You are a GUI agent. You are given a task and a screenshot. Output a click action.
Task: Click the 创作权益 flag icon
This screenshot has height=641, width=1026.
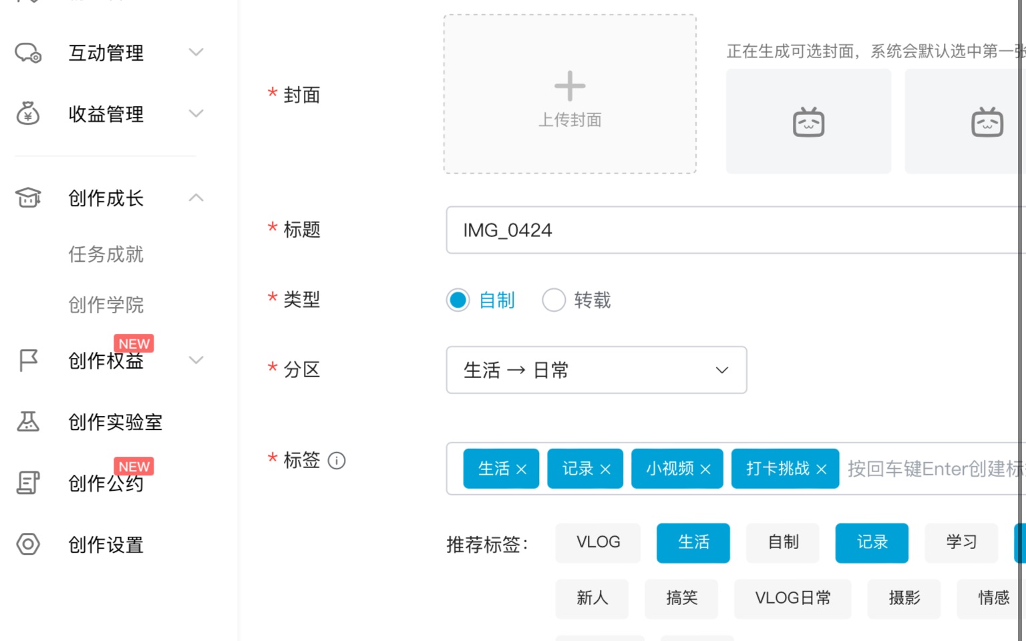(28, 361)
